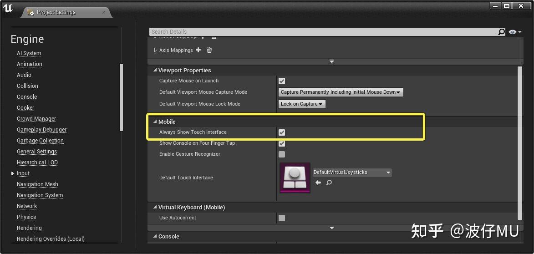Open Navigation Mesh settings
Screen dimensions: 534x254
tap(37, 184)
